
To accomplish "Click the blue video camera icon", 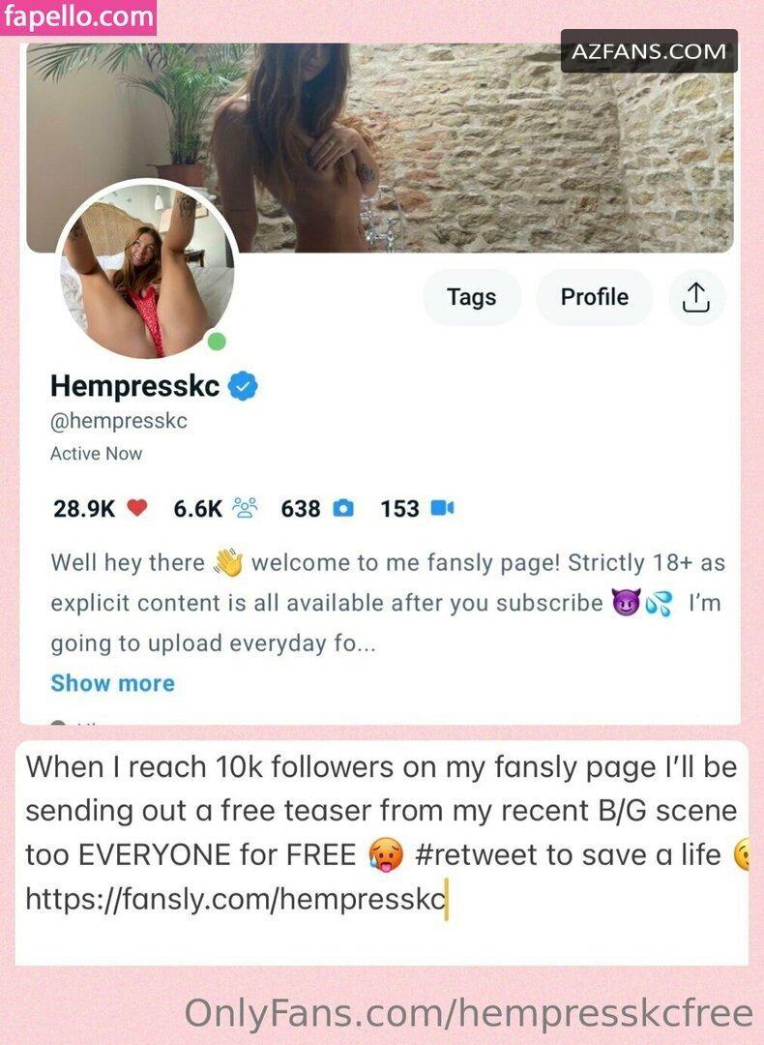I will pyautogui.click(x=442, y=509).
